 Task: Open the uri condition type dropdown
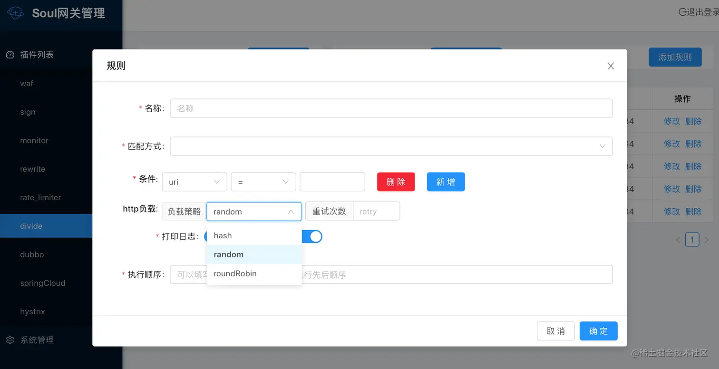194,182
